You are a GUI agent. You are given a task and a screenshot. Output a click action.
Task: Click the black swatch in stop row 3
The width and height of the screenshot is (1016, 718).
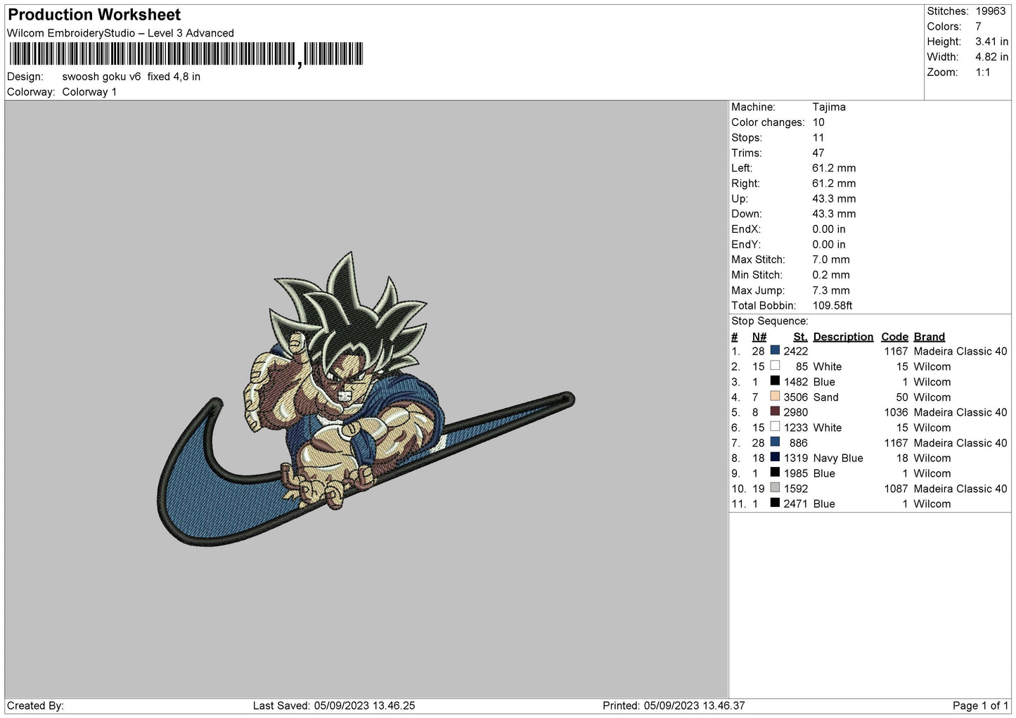point(775,381)
